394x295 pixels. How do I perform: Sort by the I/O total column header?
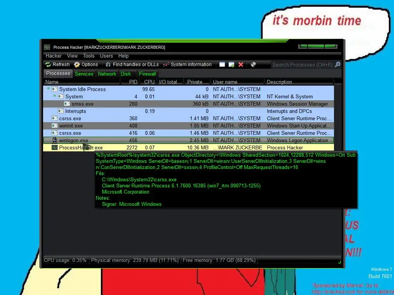coord(170,82)
